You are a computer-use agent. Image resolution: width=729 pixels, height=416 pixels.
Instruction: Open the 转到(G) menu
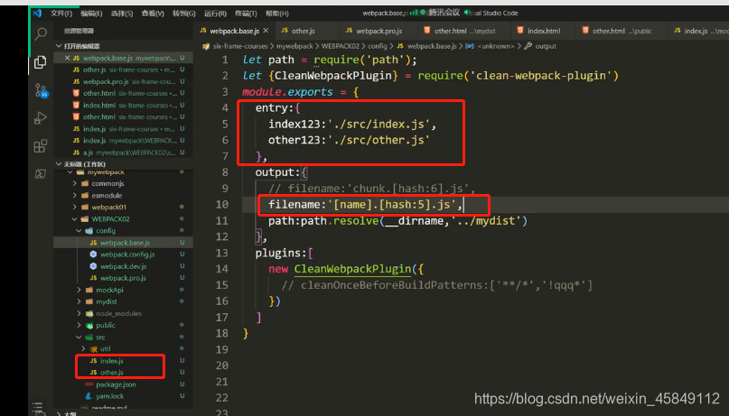click(183, 13)
